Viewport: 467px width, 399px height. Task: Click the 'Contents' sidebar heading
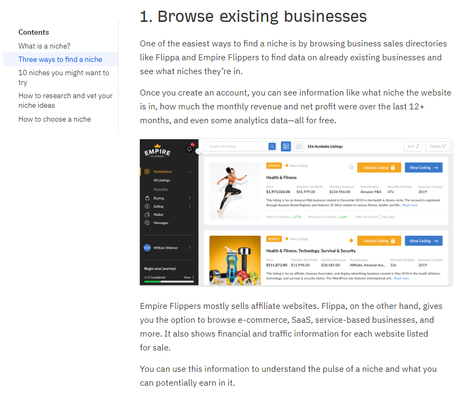(x=34, y=32)
